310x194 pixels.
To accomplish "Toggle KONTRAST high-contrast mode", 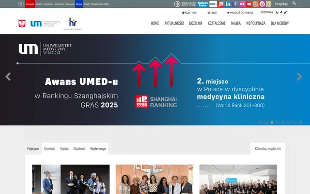I will (x=190, y=13).
